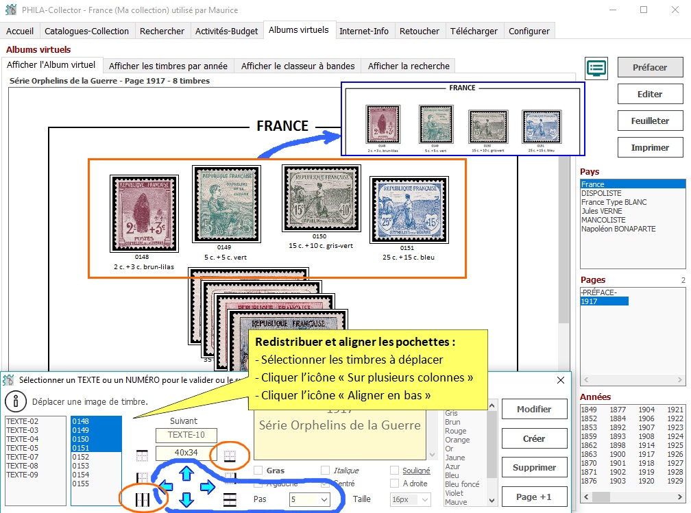This screenshot has height=513, width=691.
Task: Click the Préfacer button
Action: click(x=650, y=67)
